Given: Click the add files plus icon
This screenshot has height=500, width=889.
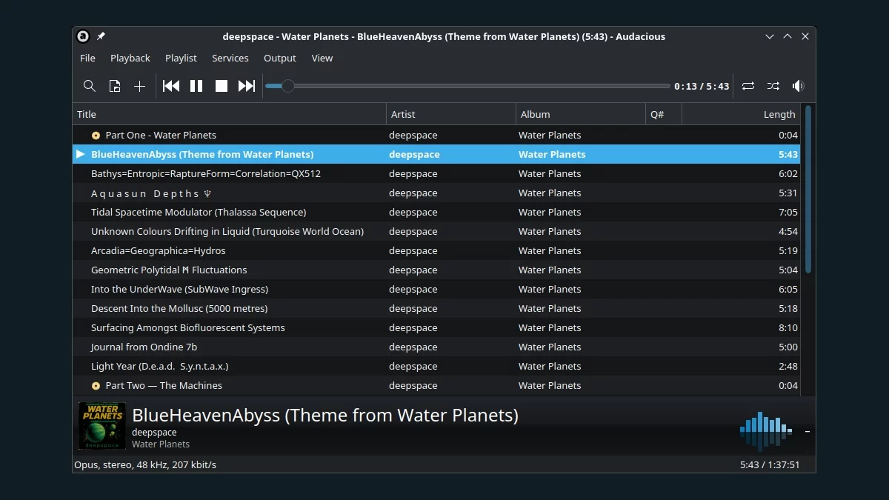Looking at the screenshot, I should (x=139, y=86).
